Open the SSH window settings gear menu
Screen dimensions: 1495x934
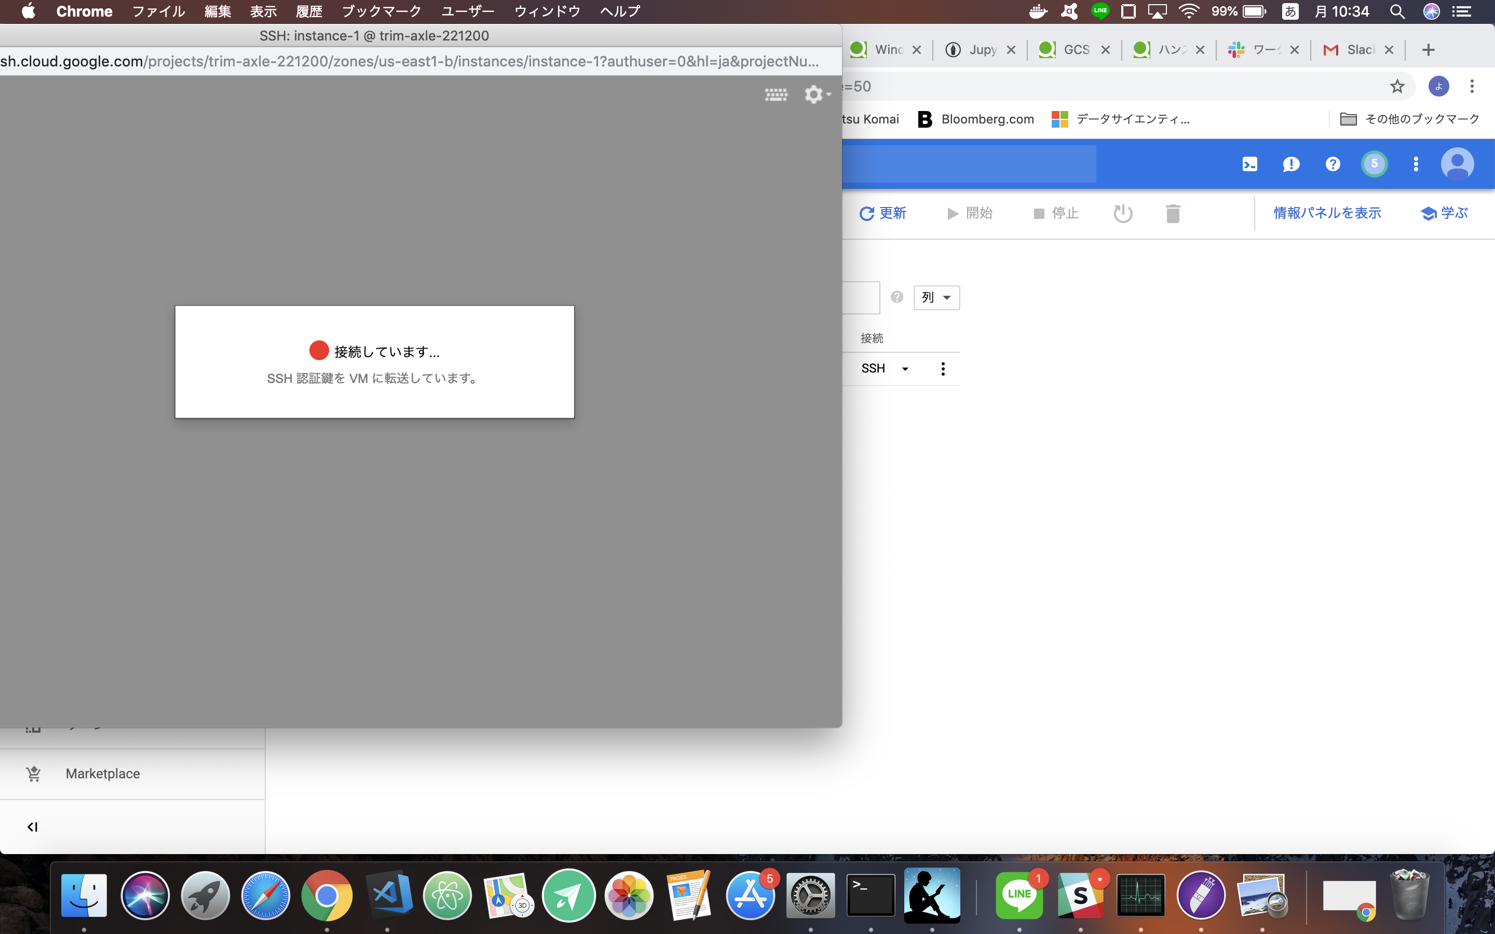pyautogui.click(x=817, y=94)
